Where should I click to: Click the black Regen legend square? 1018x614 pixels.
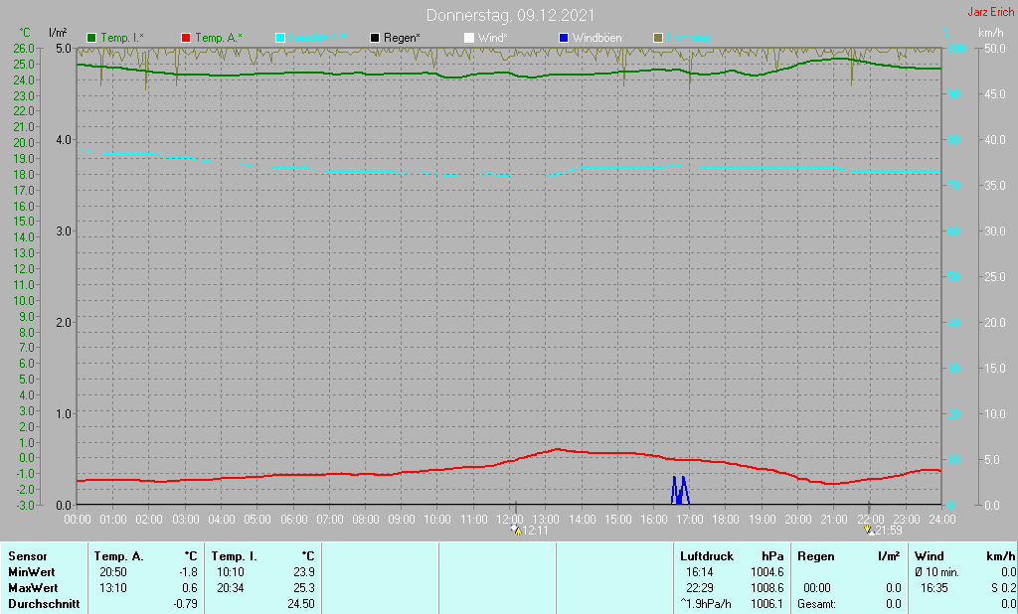(375, 38)
